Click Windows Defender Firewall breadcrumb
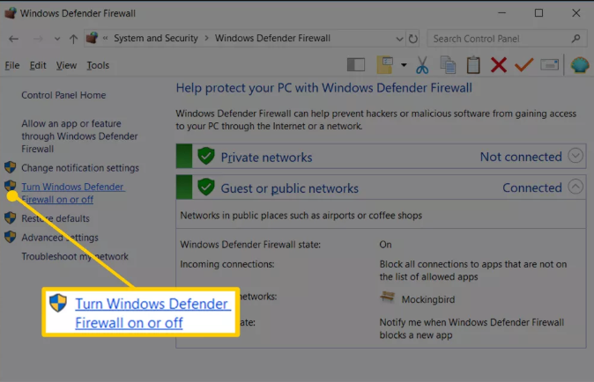Viewport: 594px width, 382px height. point(272,38)
